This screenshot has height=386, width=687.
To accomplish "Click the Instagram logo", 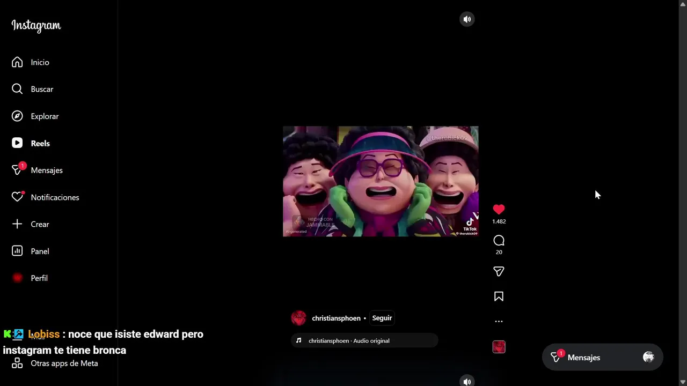I will tap(36, 26).
